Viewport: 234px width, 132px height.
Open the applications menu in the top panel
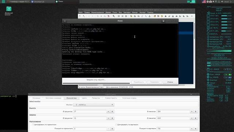coord(3,1)
